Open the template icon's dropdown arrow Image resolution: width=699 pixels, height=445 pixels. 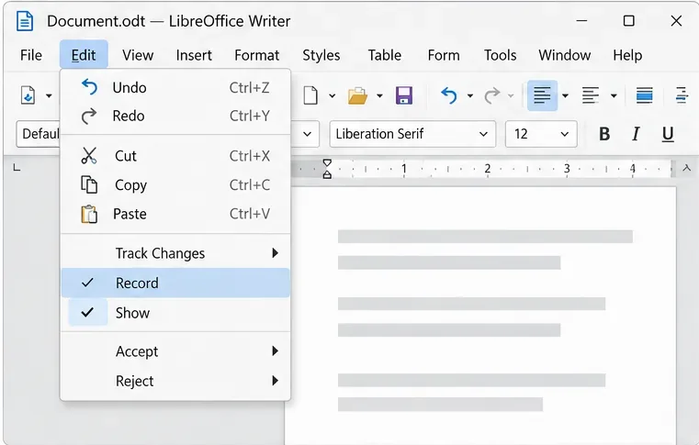coord(49,95)
